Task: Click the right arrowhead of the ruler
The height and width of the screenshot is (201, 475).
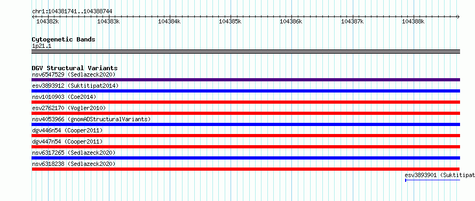Action: [458, 16]
